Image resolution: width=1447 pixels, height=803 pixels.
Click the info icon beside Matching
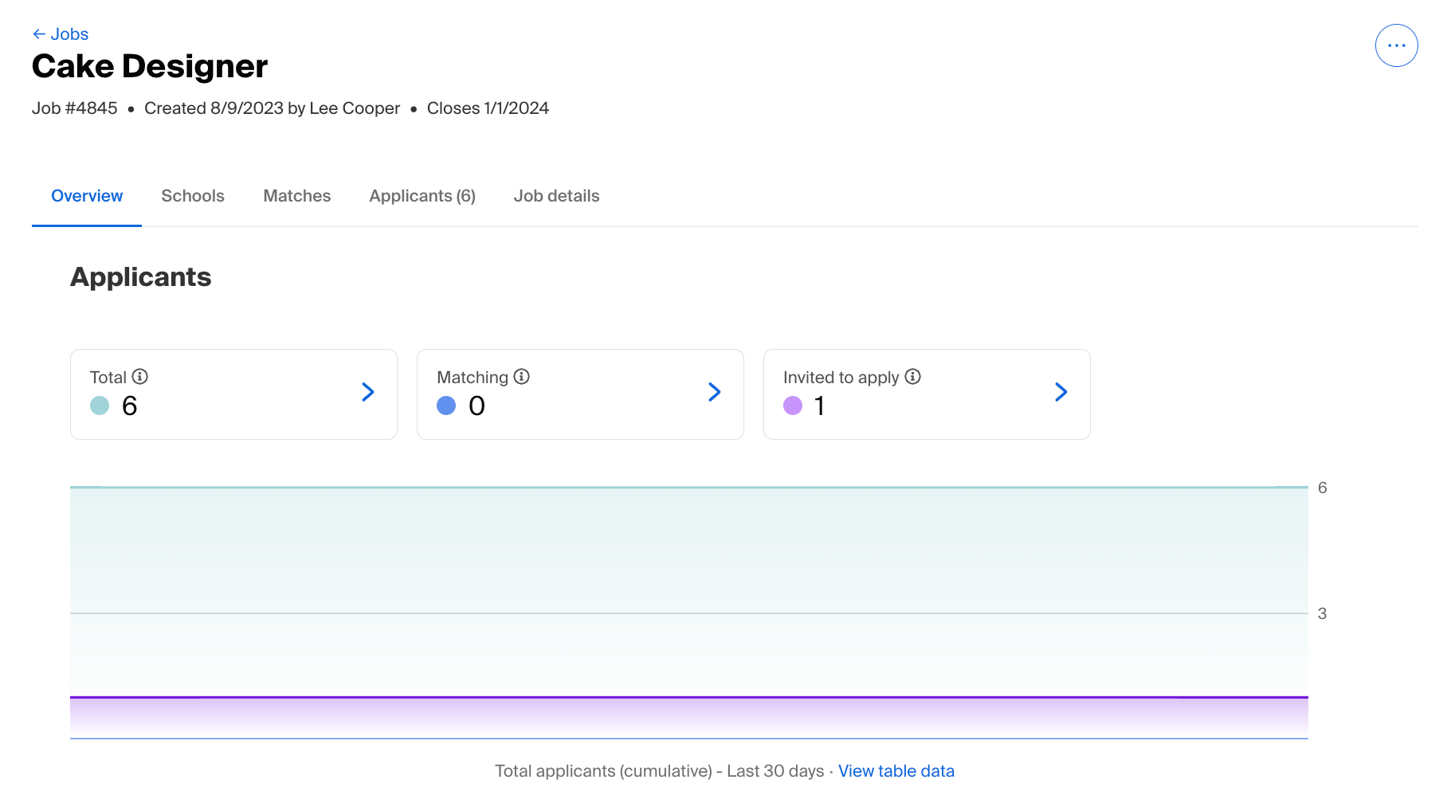[x=522, y=377]
